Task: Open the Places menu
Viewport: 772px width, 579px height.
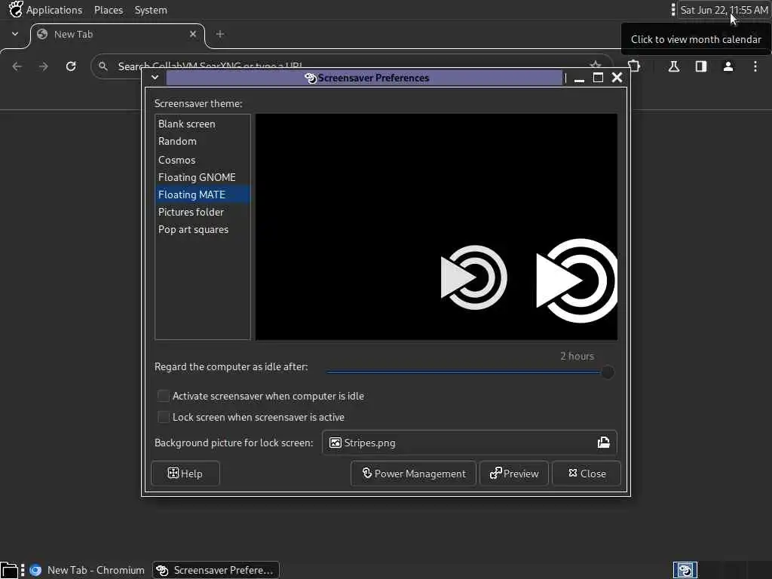Action: [109, 10]
